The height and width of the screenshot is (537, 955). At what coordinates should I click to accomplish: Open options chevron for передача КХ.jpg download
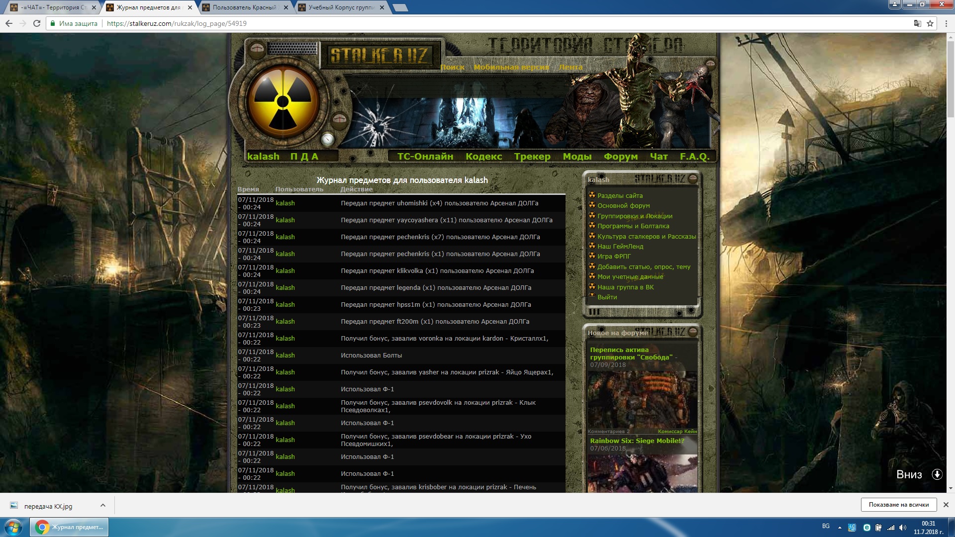[102, 505]
